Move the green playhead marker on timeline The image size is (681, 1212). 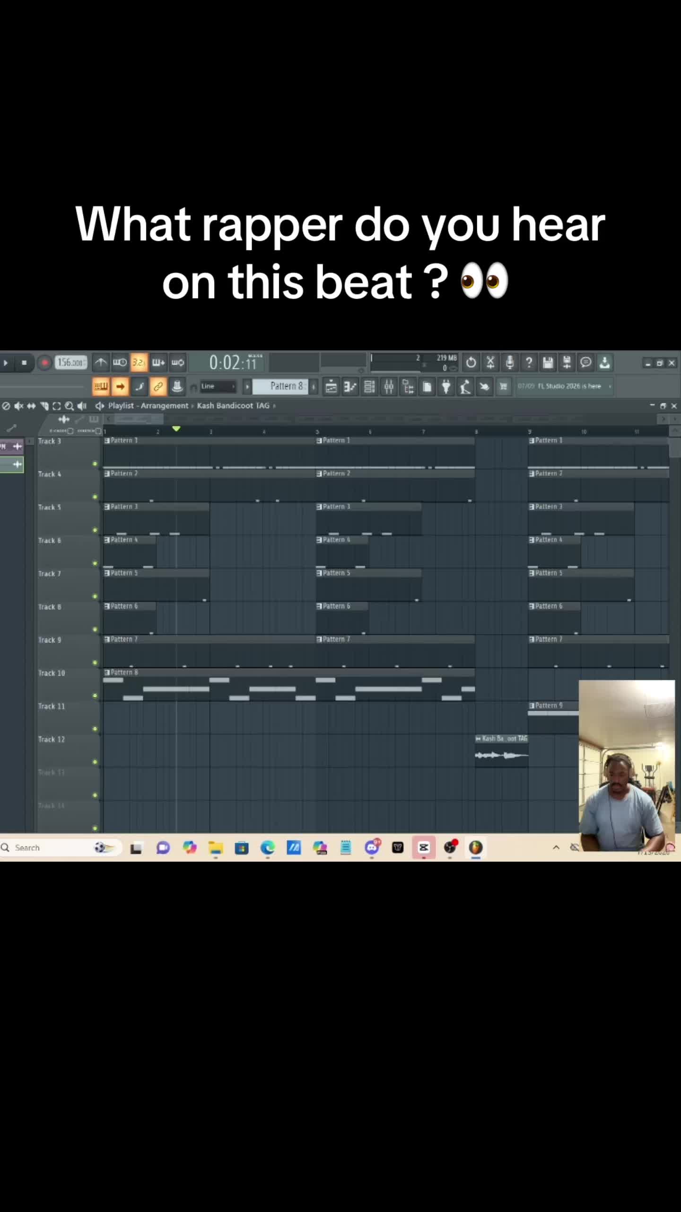pos(176,428)
